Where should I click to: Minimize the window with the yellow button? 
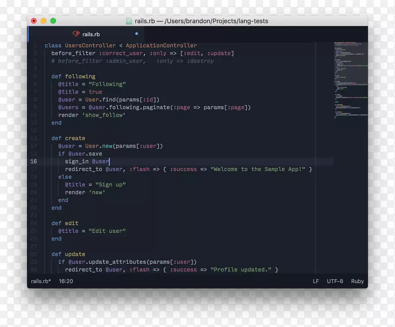(43, 21)
